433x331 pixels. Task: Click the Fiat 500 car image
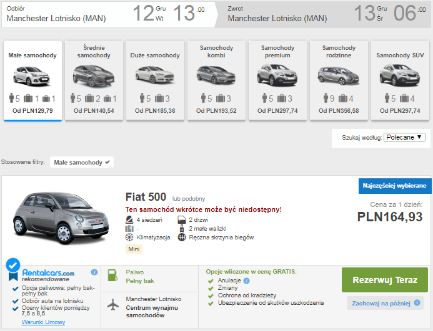point(61,218)
